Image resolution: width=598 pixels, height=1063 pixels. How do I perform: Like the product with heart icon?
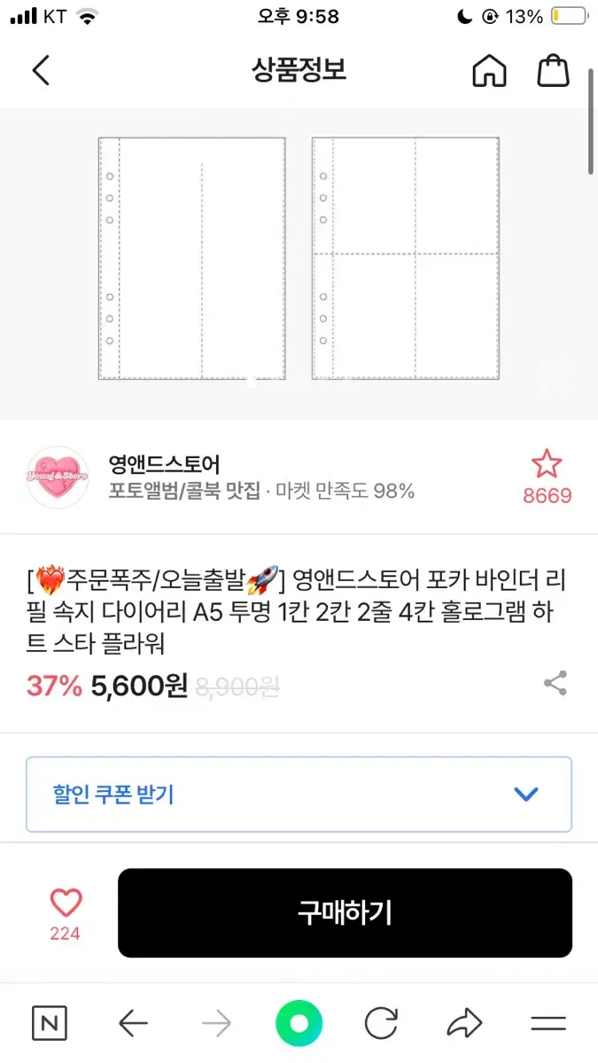(66, 903)
